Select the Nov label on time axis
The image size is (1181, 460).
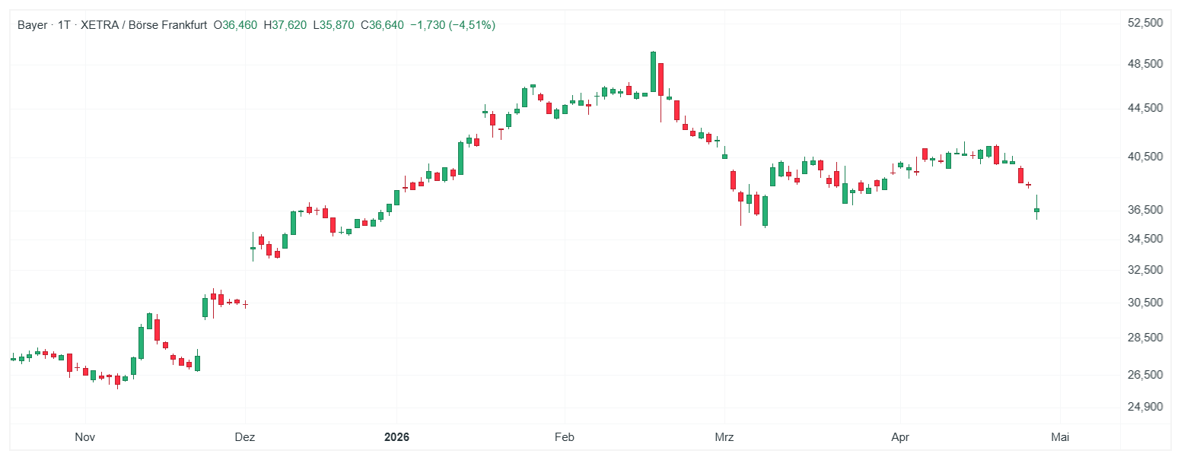(85, 437)
